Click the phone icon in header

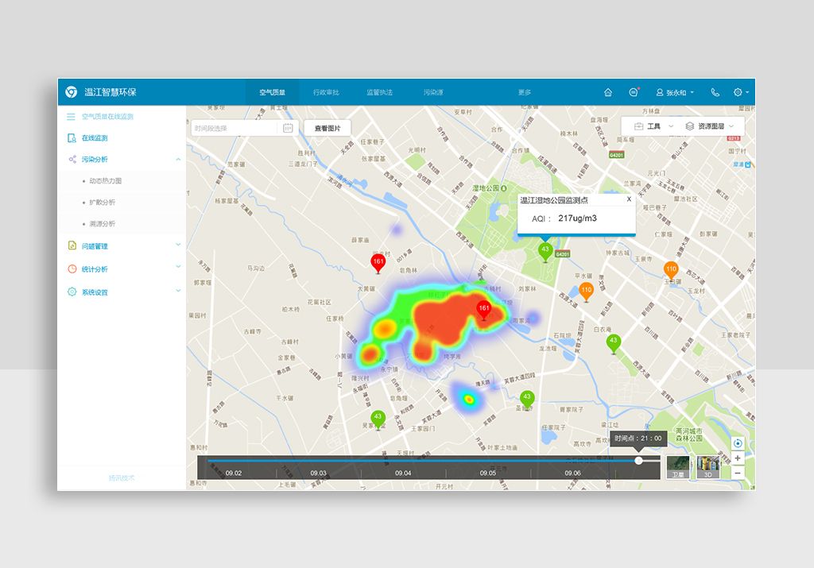[715, 92]
